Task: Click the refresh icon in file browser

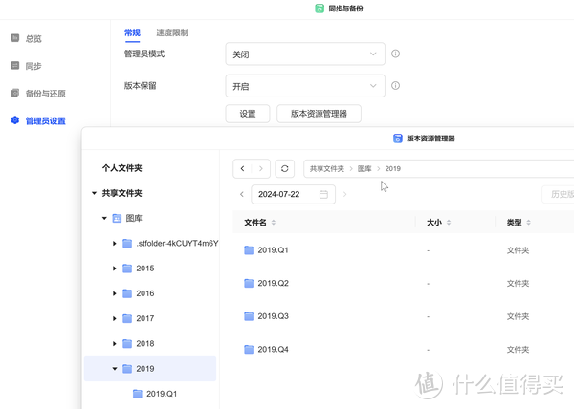Action: 284,168
